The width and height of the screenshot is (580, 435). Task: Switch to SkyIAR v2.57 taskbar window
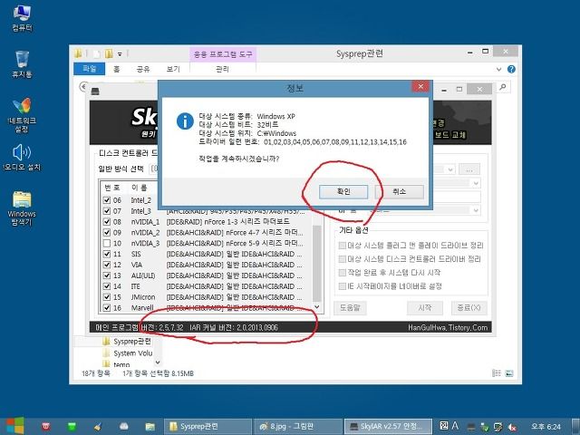pos(388,427)
